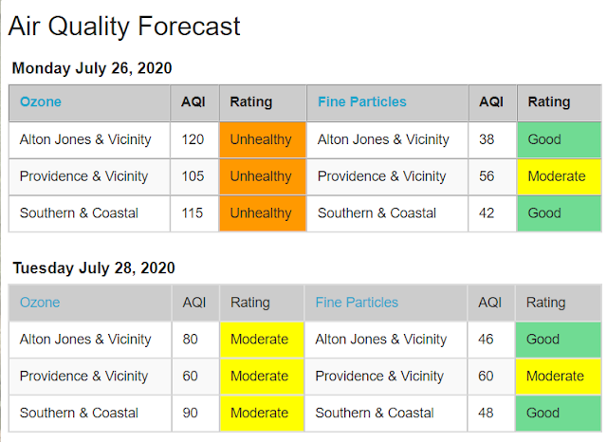Click Monday Alton Jones fine particles Good cell
Viewport: 607px width, 442px height.
tap(559, 139)
